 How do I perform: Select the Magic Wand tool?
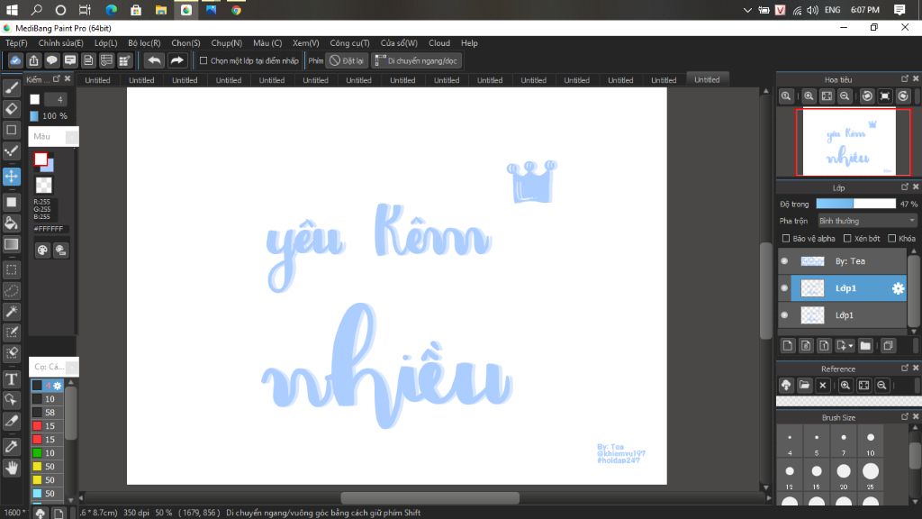(11, 311)
